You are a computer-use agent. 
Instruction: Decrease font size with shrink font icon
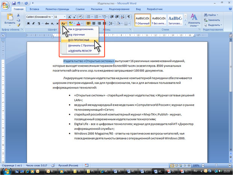[x=74, y=17]
